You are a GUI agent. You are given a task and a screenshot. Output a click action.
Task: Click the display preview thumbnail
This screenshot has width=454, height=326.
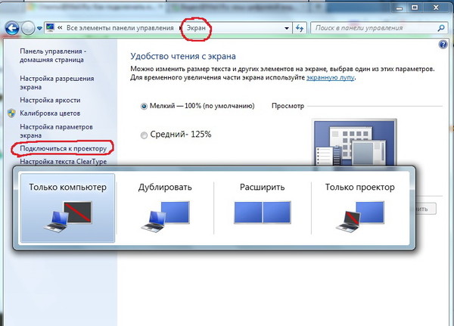click(356, 142)
